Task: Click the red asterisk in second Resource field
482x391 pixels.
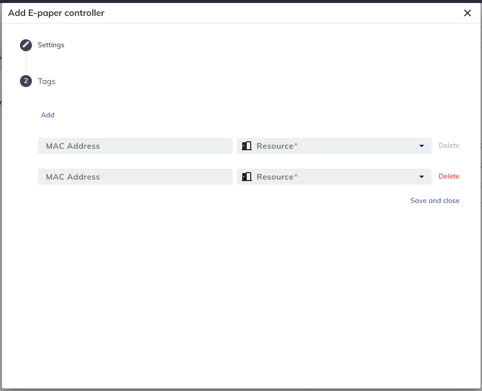Action: (296, 177)
